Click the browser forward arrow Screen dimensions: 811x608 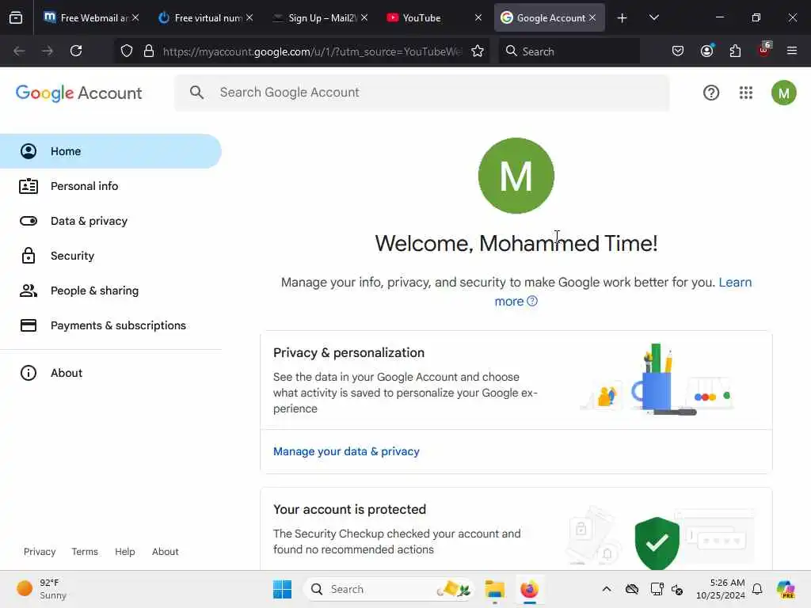(47, 51)
